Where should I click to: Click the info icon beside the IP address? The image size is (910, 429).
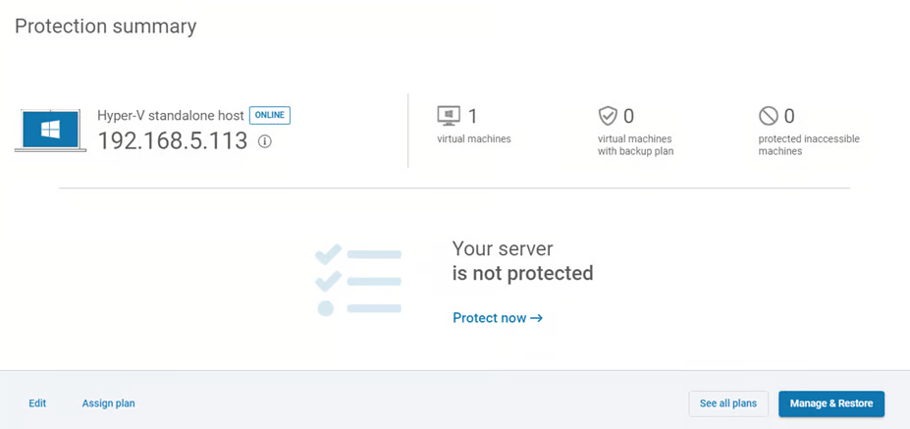click(264, 141)
